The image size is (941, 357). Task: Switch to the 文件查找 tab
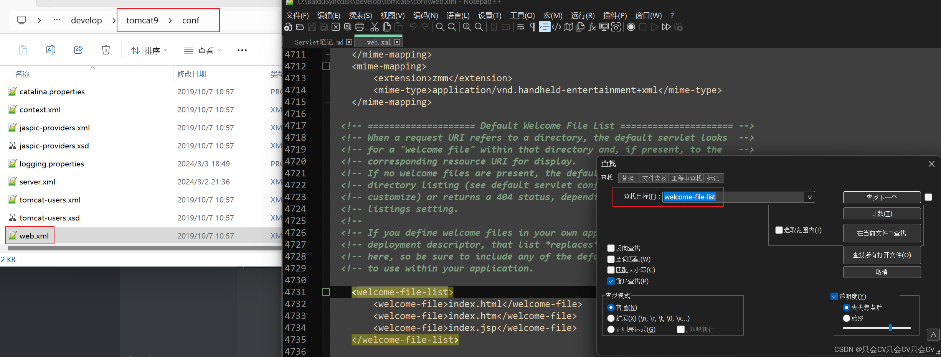654,178
